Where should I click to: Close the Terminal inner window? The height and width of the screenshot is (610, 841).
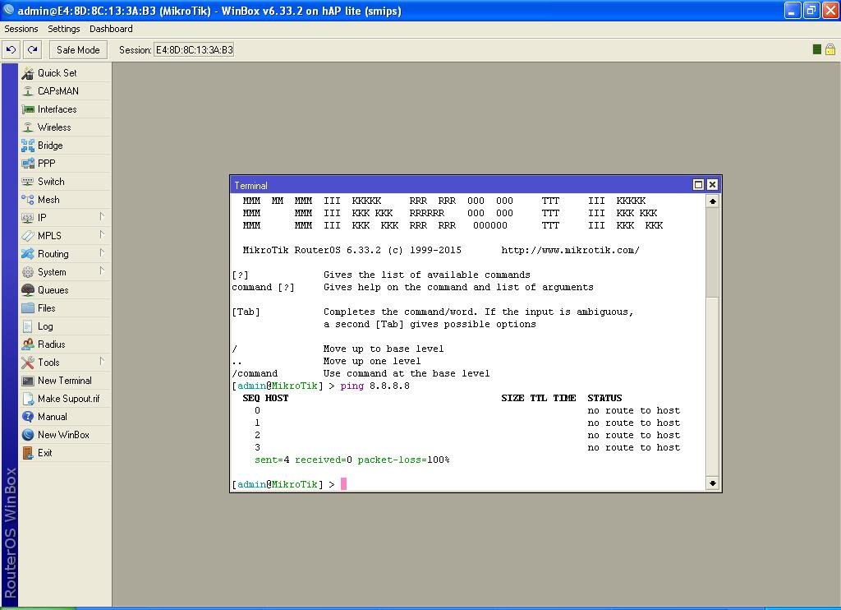pos(712,185)
